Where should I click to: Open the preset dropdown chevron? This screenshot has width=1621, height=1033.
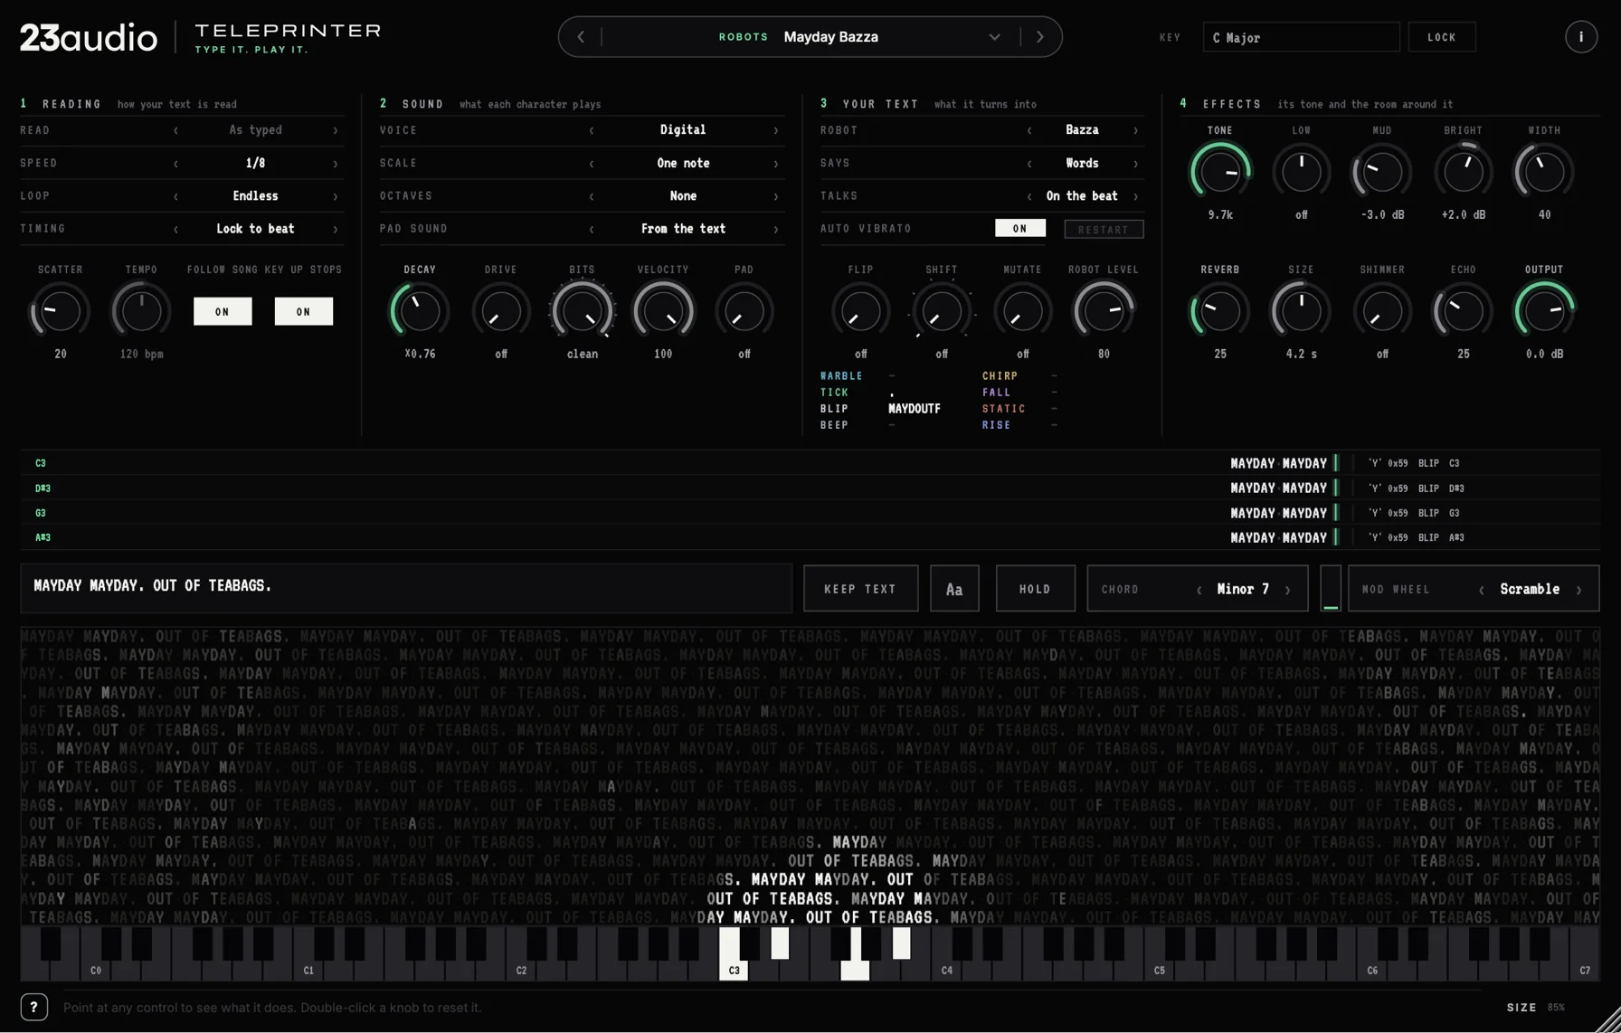tap(994, 37)
